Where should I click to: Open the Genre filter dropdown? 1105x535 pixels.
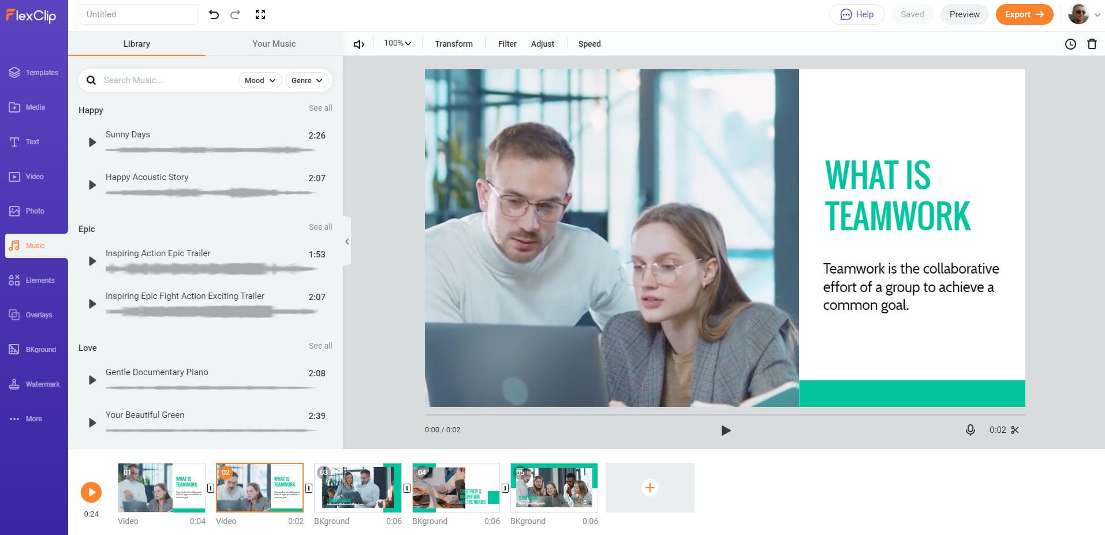tap(307, 80)
